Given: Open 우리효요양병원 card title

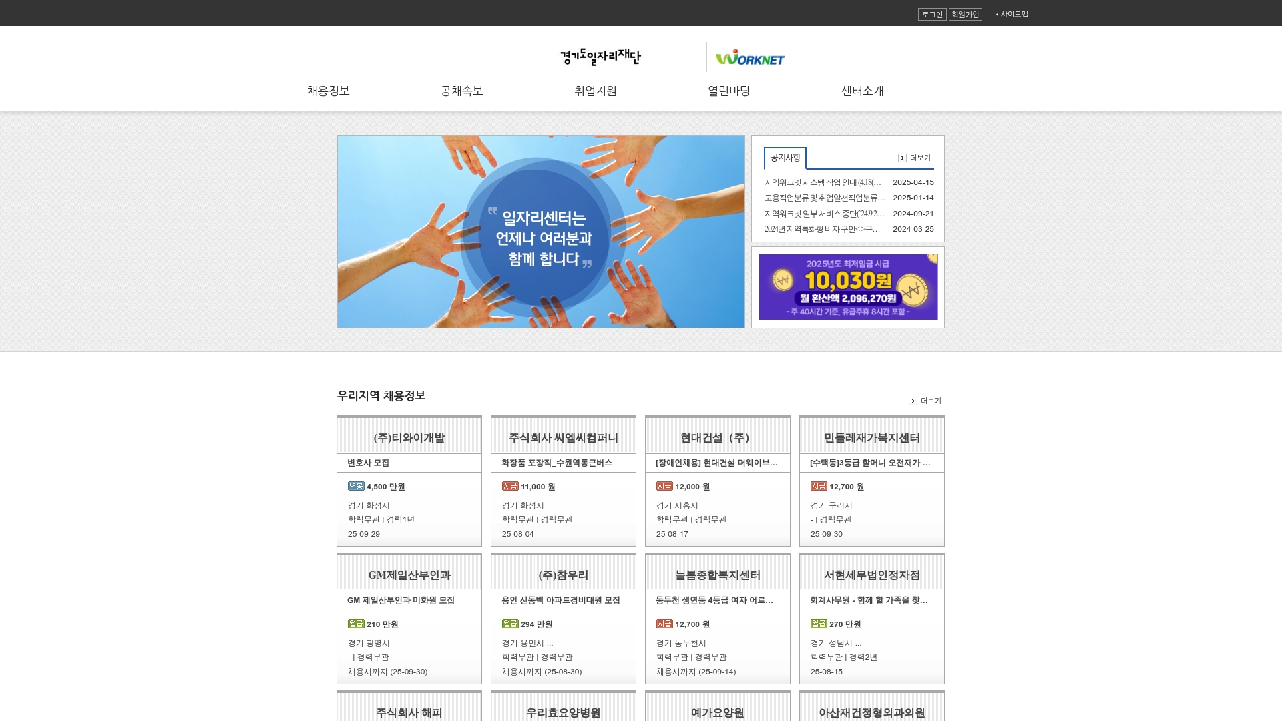Looking at the screenshot, I should pyautogui.click(x=564, y=712).
